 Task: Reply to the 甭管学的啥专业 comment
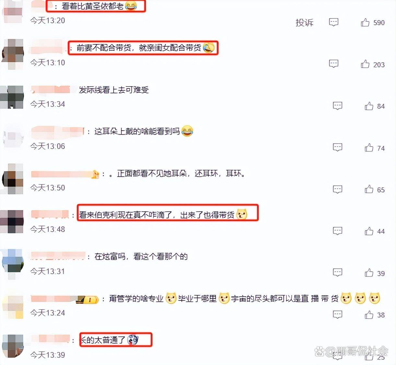(x=338, y=314)
